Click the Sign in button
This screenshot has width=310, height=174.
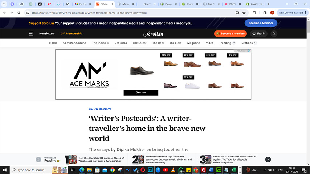pyautogui.click(x=259, y=34)
